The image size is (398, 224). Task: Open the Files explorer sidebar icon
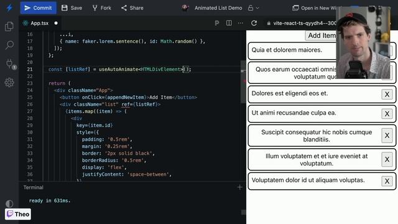pyautogui.click(x=9, y=26)
